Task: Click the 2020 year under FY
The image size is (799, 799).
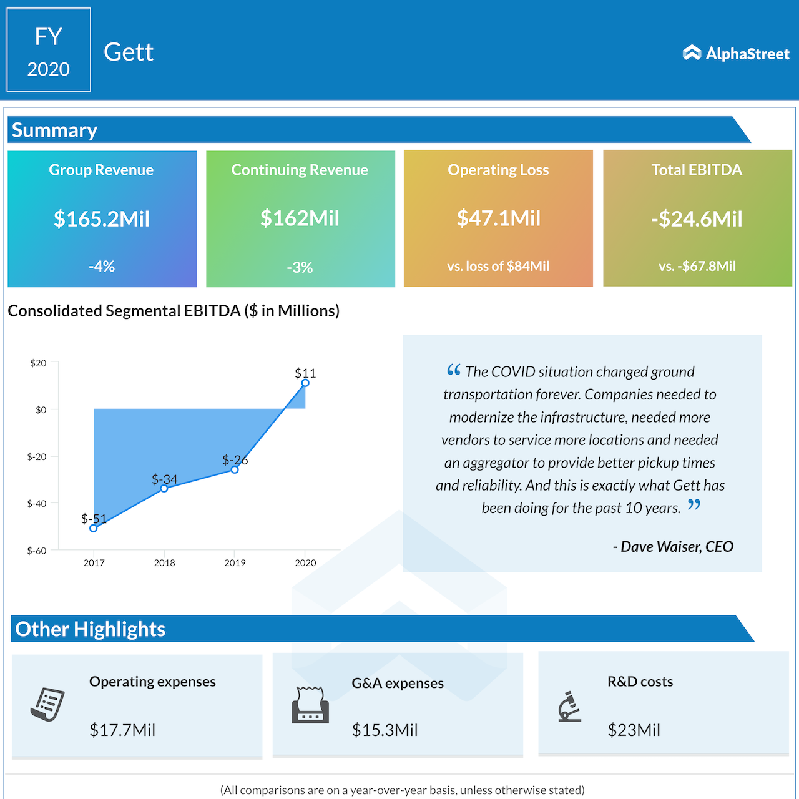Action: [x=49, y=69]
